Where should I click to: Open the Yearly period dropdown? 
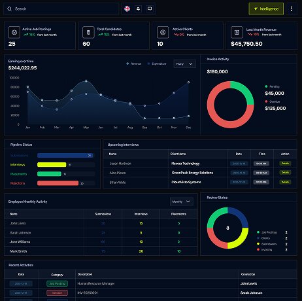tap(184, 64)
